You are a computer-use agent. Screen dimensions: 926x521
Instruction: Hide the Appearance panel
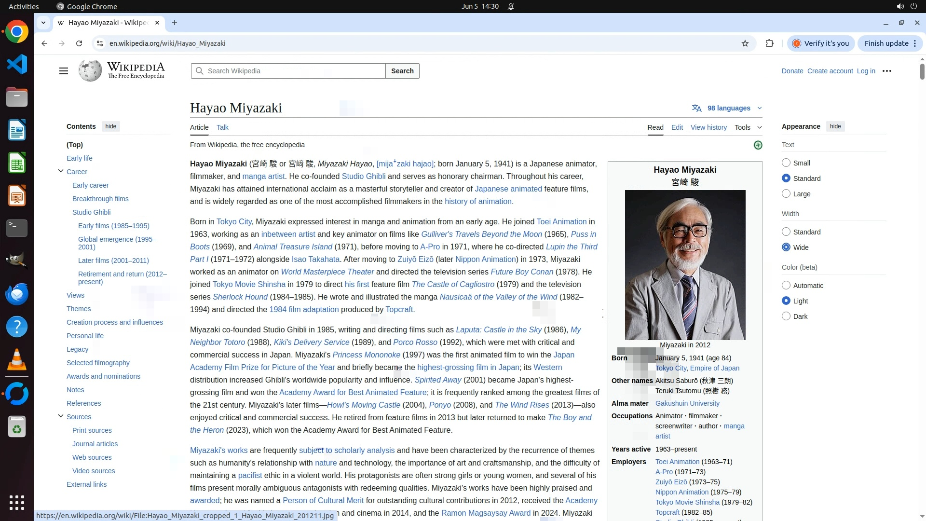point(835,126)
